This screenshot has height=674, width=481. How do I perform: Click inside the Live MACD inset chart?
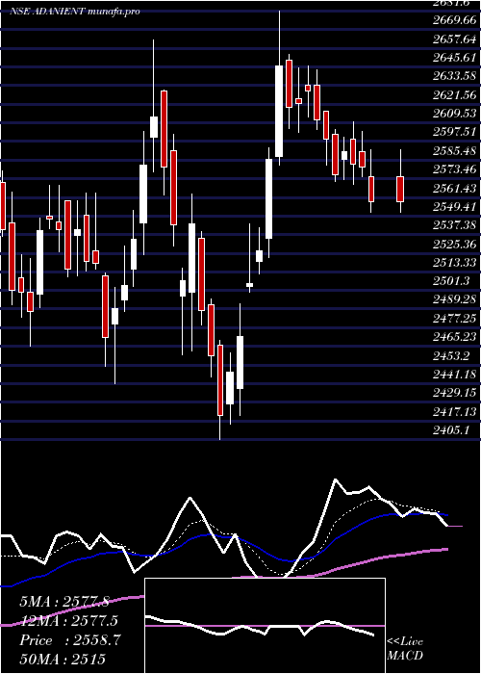(265, 626)
